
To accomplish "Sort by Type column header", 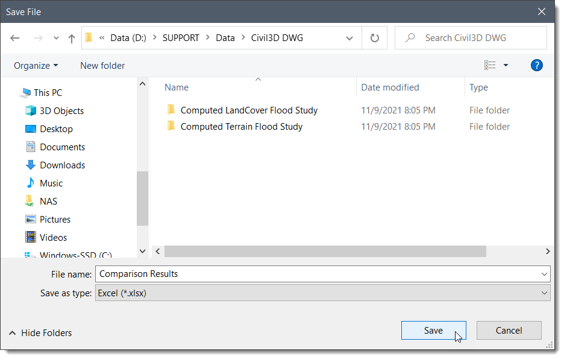I will click(x=478, y=87).
